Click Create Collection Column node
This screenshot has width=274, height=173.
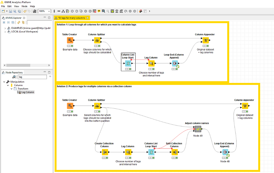point(105,152)
